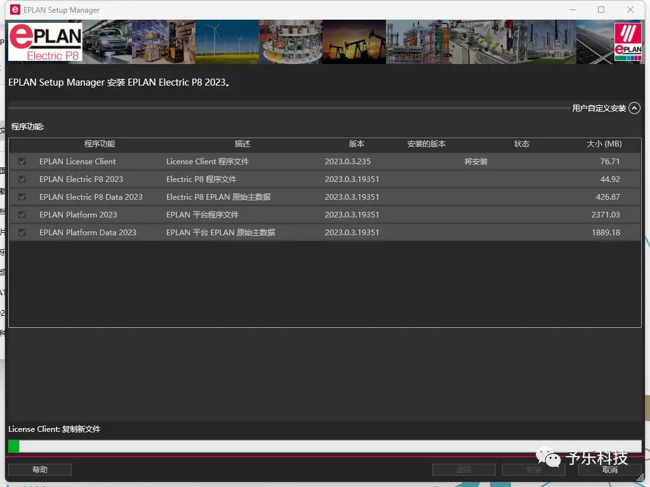The width and height of the screenshot is (650, 487).
Task: Click the EPLAN 平台 EPLAN 原始主数据 description
Action: 220,233
